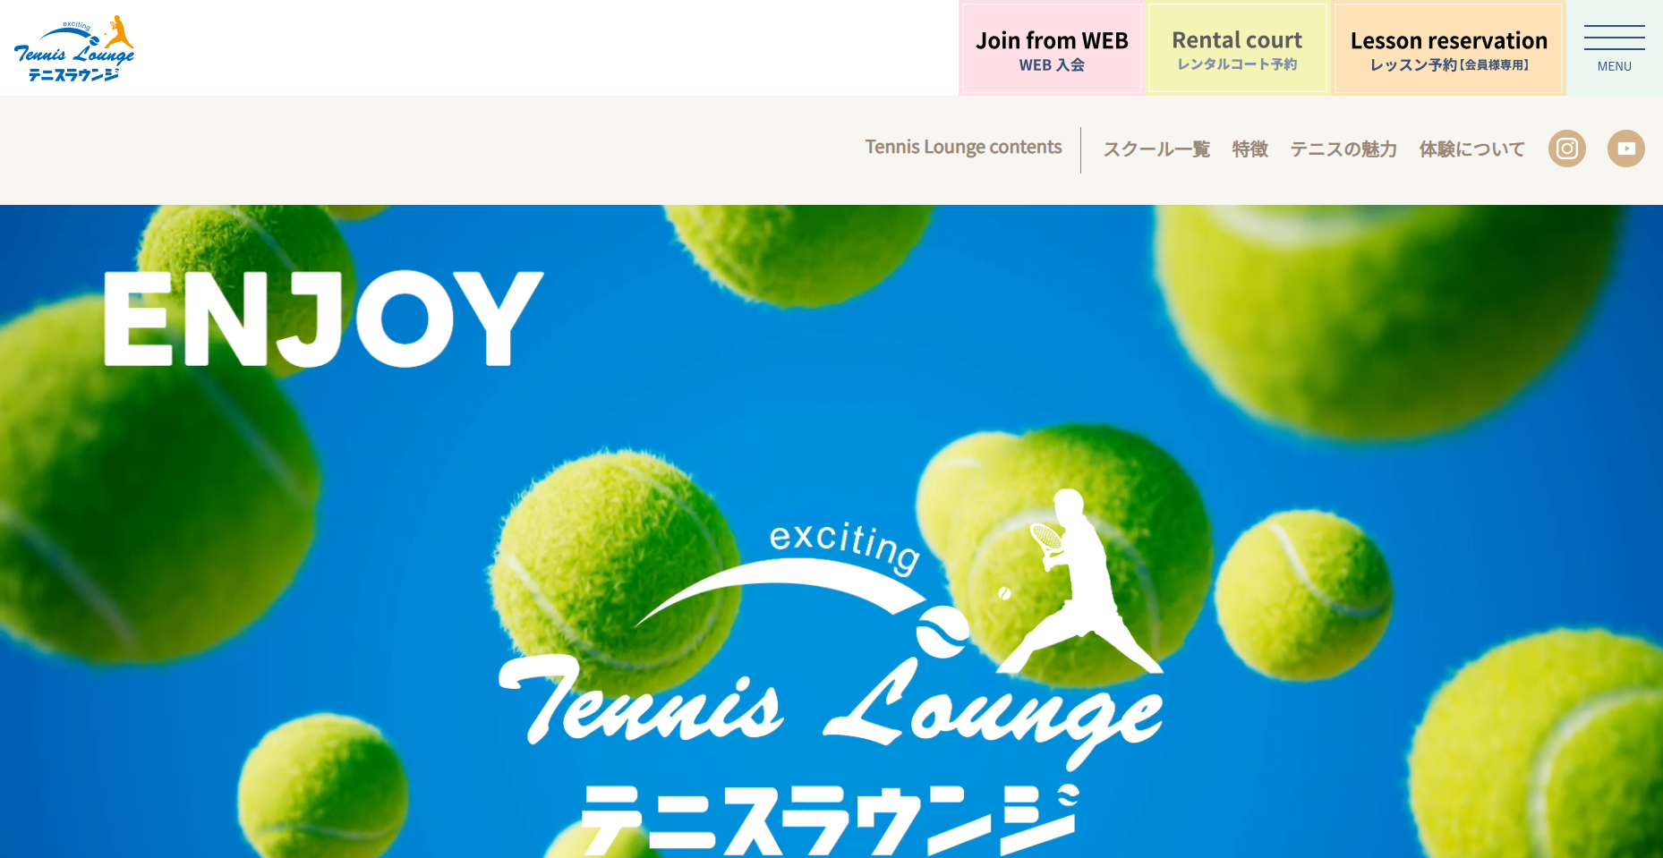
Task: Open the hamburger MENU icon
Action: pos(1614,48)
